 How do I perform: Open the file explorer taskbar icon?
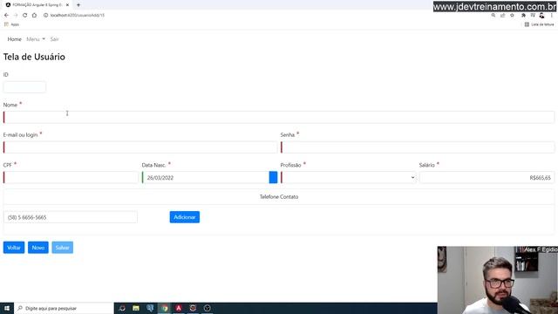coord(136,308)
